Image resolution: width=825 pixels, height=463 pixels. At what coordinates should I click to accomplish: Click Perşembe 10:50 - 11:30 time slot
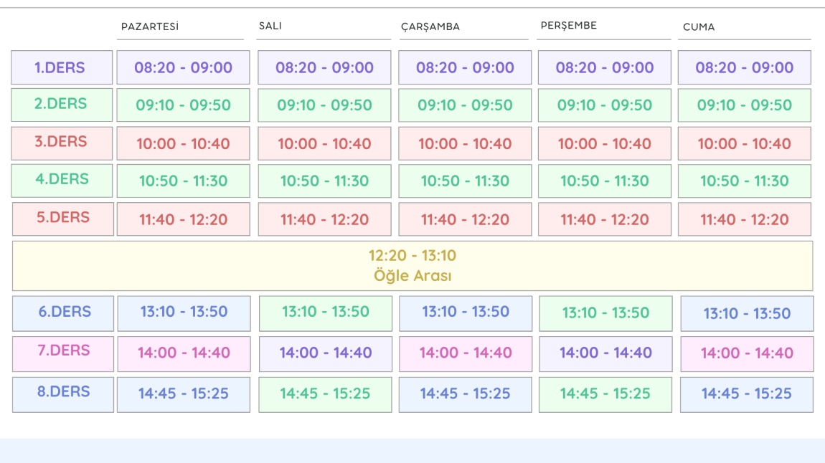coord(604,181)
